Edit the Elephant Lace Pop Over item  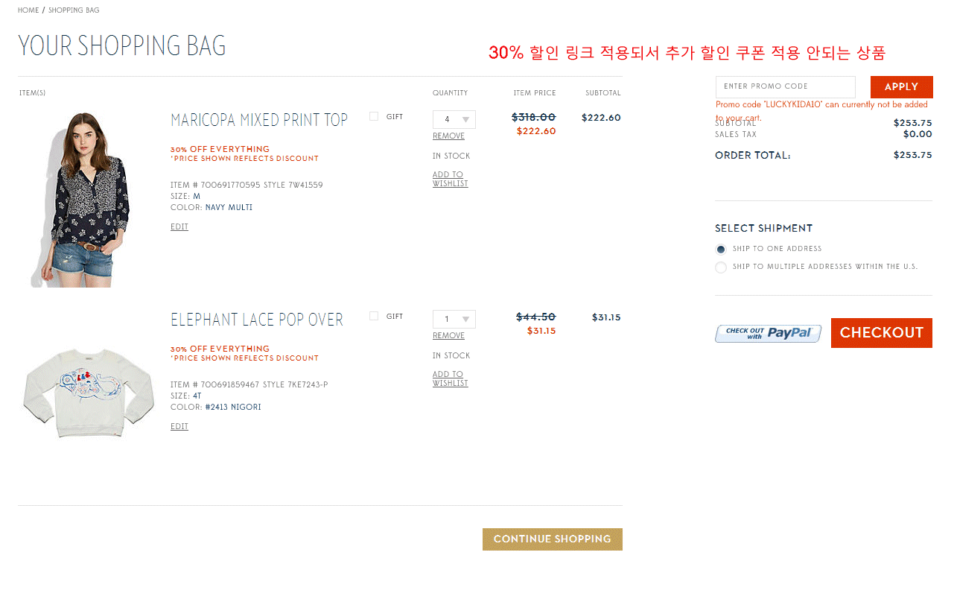pos(179,427)
